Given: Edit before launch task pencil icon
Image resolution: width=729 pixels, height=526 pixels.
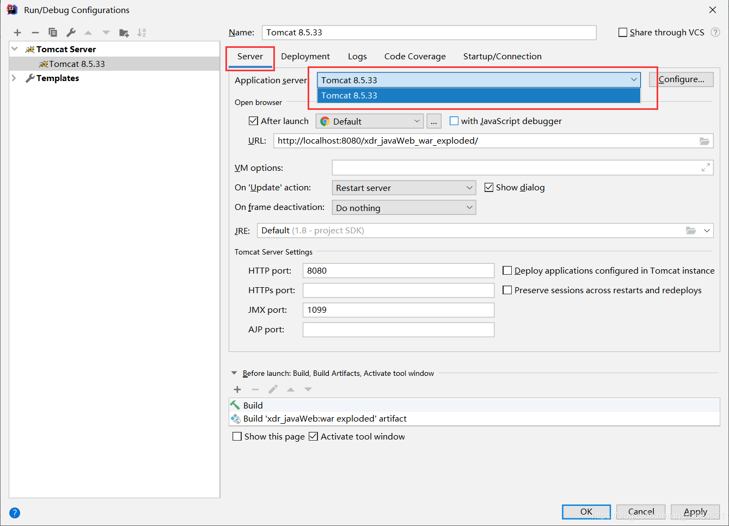Looking at the screenshot, I should [273, 389].
